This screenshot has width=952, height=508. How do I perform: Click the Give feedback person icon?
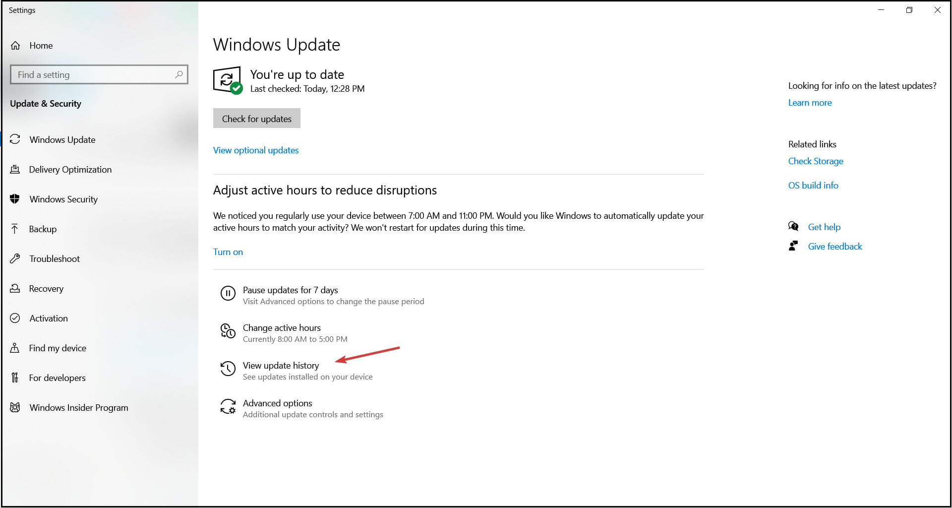point(793,246)
